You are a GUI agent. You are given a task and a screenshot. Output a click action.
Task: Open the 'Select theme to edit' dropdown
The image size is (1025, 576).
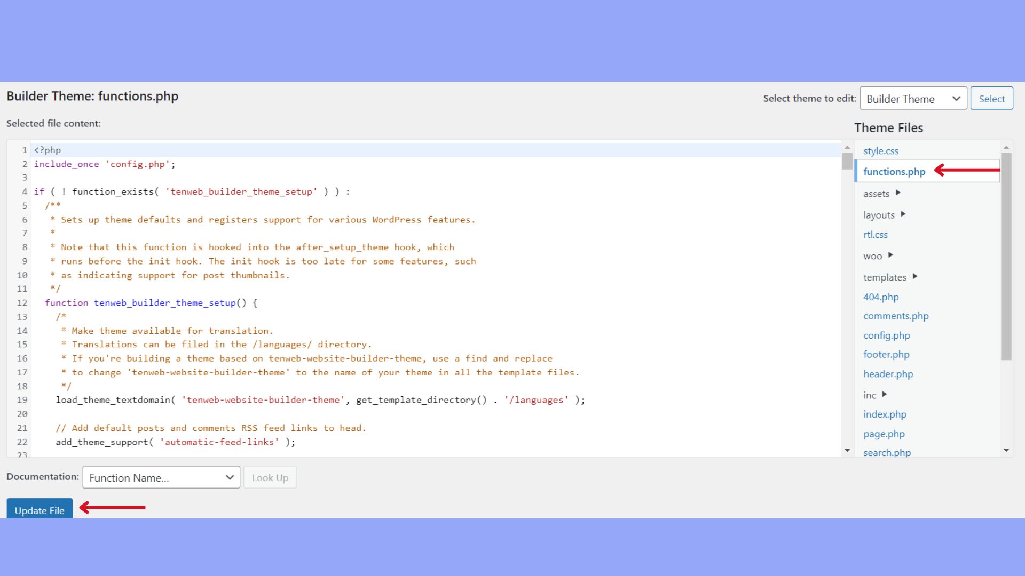tap(913, 99)
